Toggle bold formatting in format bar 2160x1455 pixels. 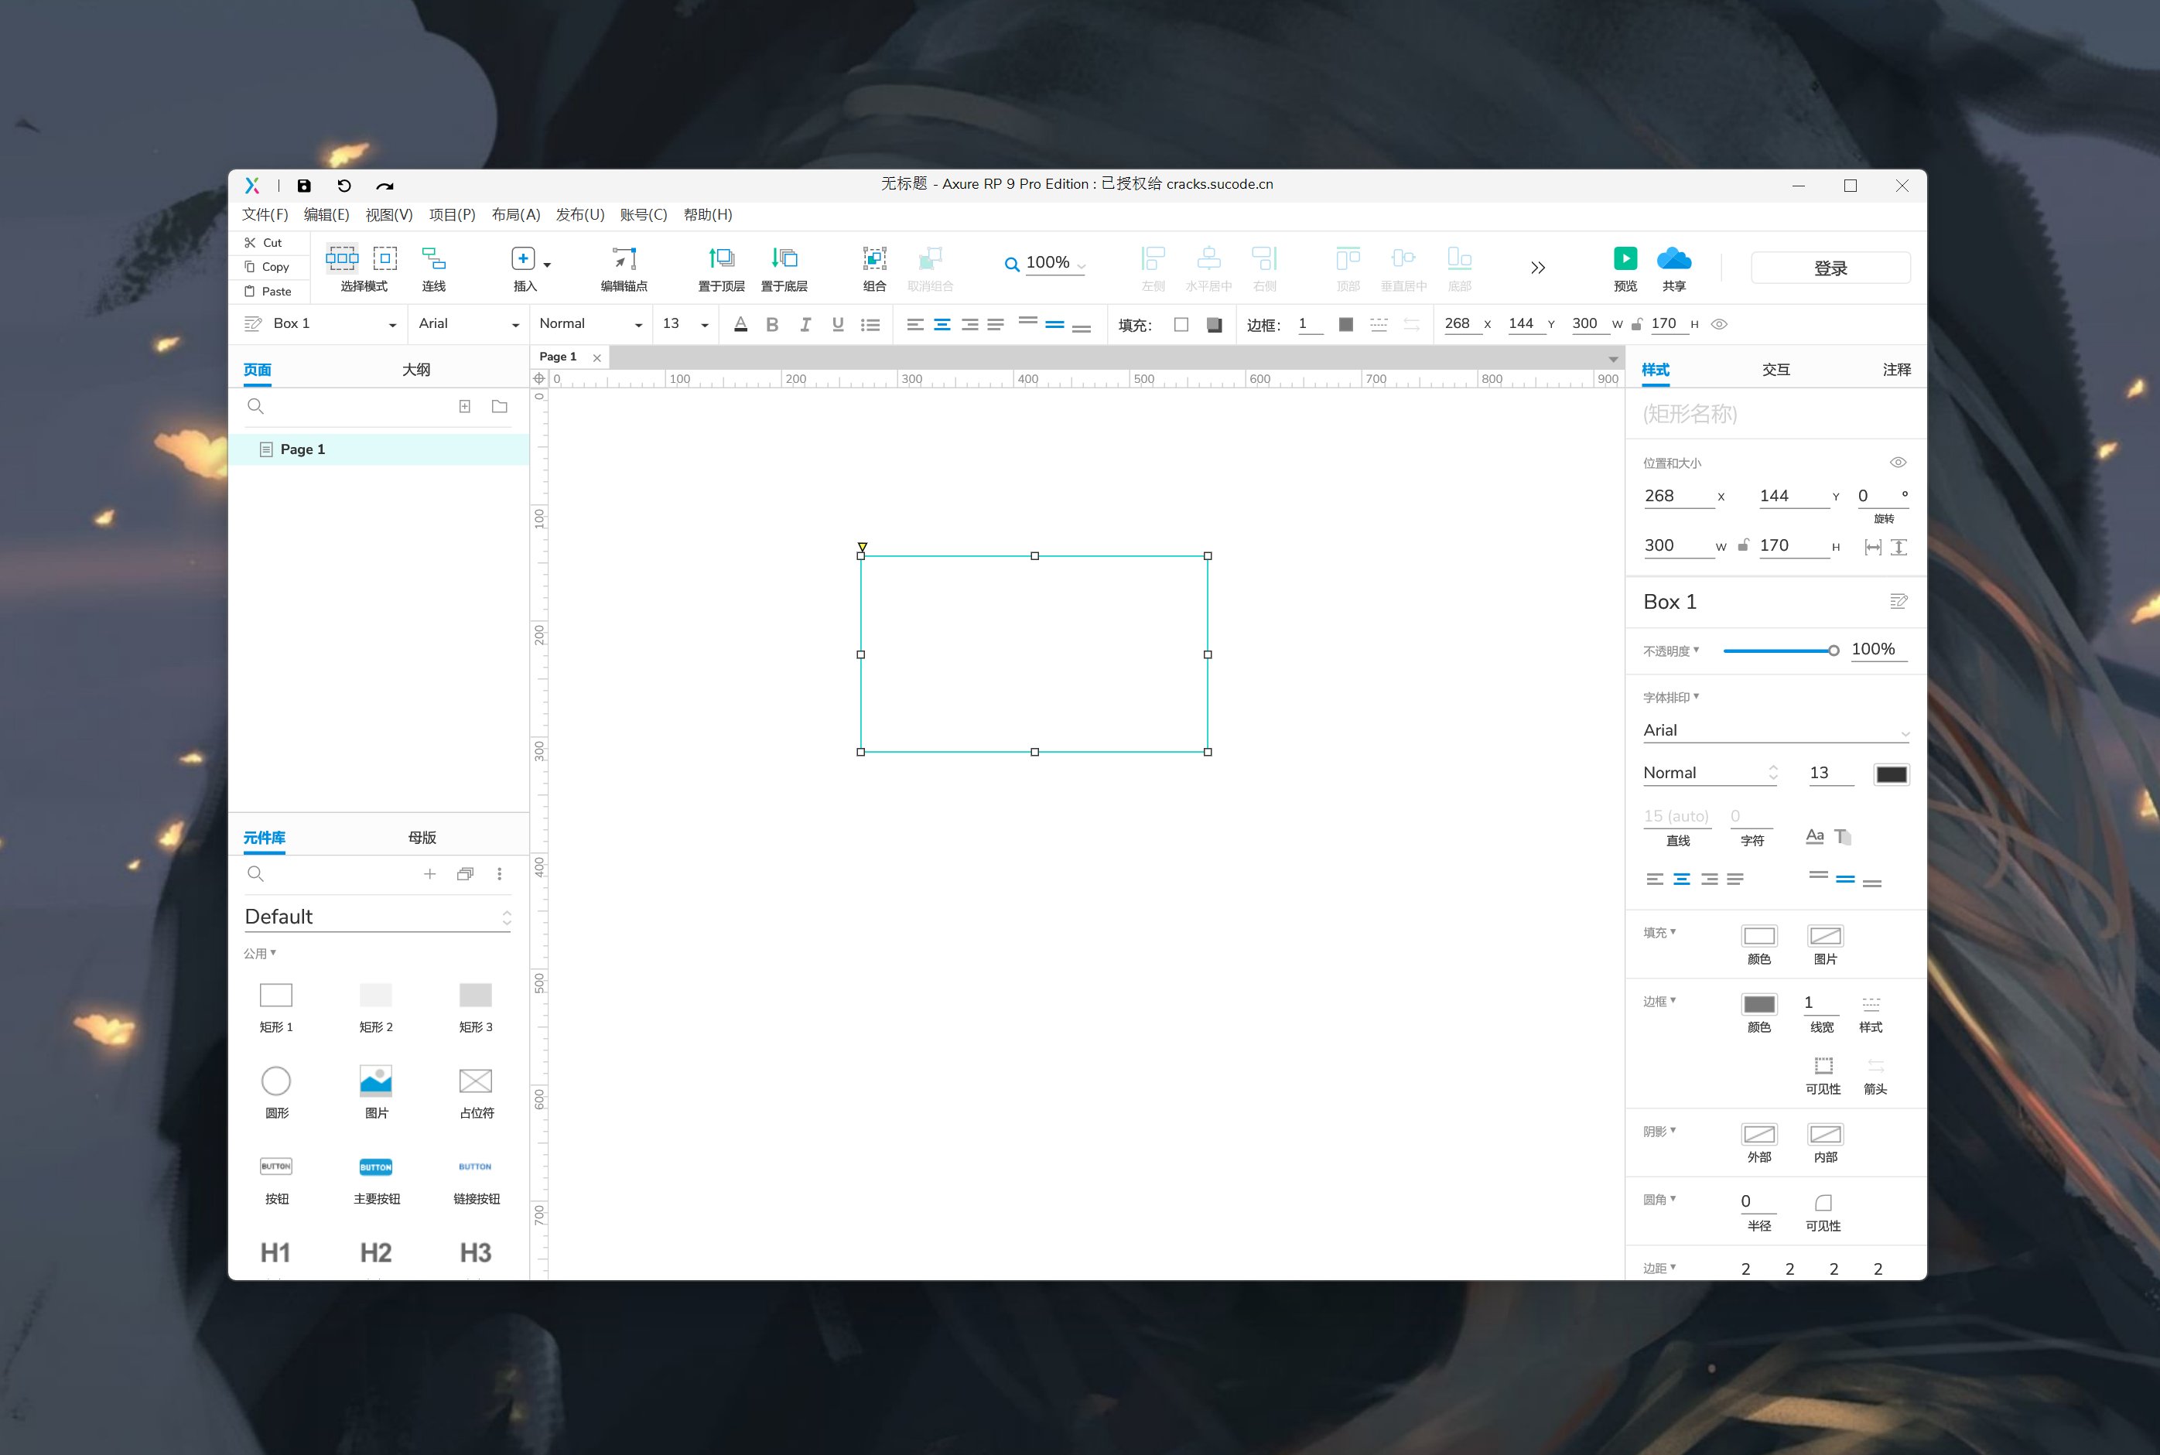click(772, 325)
